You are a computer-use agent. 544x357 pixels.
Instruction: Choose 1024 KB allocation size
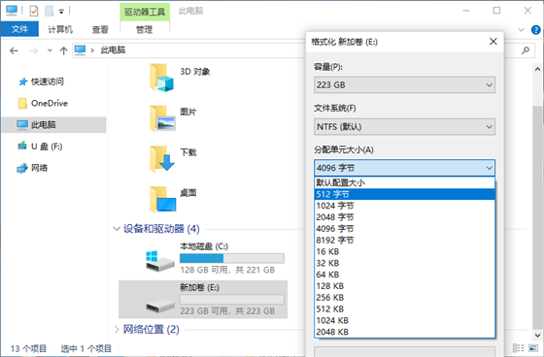(x=404, y=320)
